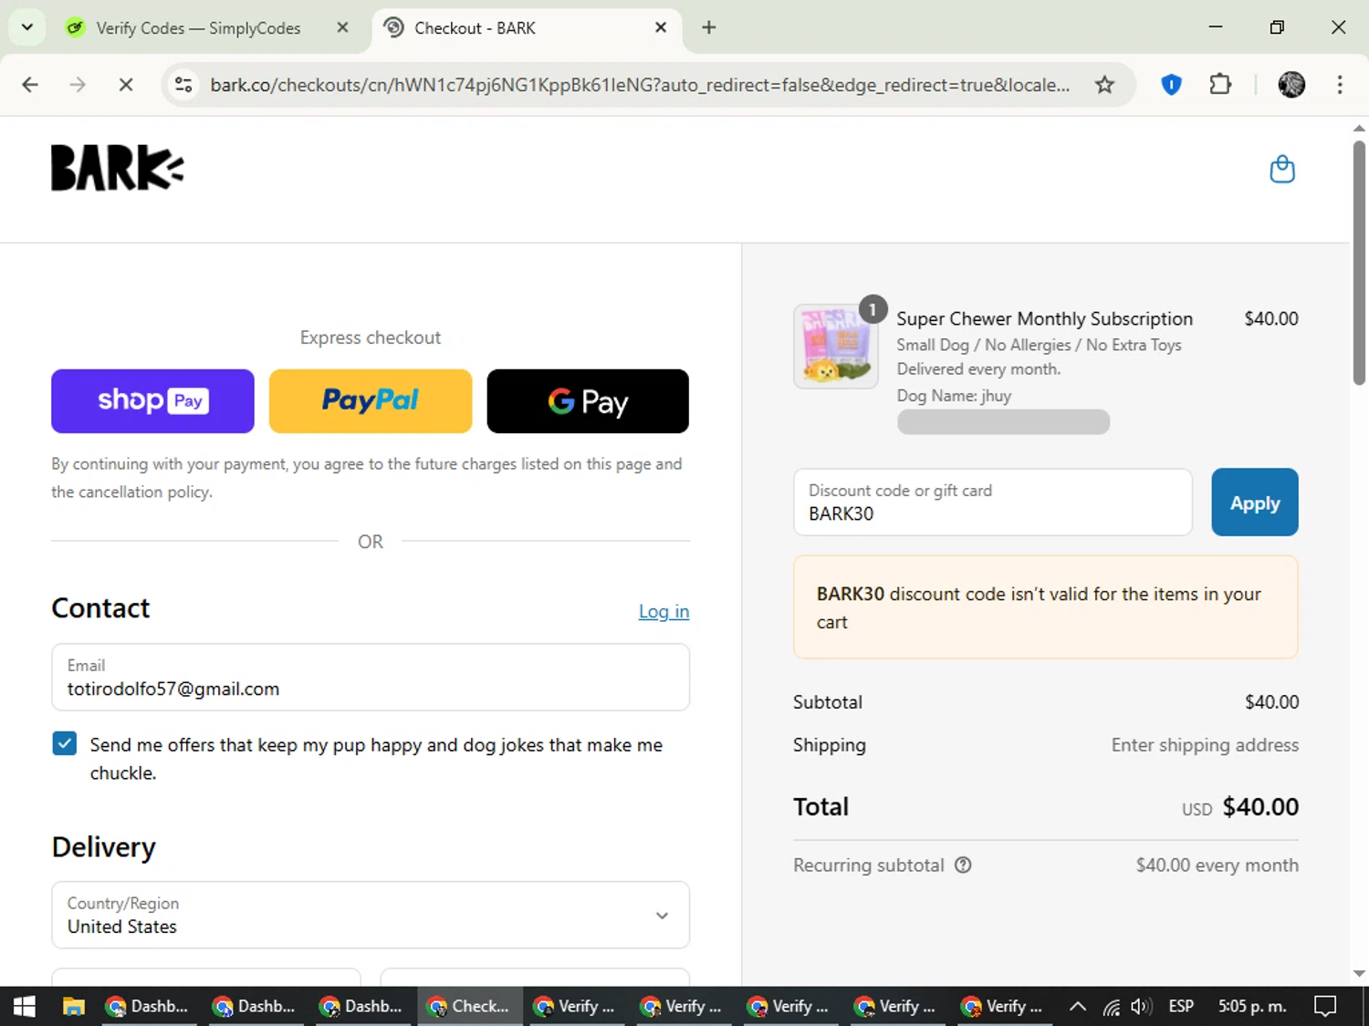This screenshot has height=1026, width=1369.
Task: Click the Total $40.00 amount
Action: click(x=1260, y=807)
